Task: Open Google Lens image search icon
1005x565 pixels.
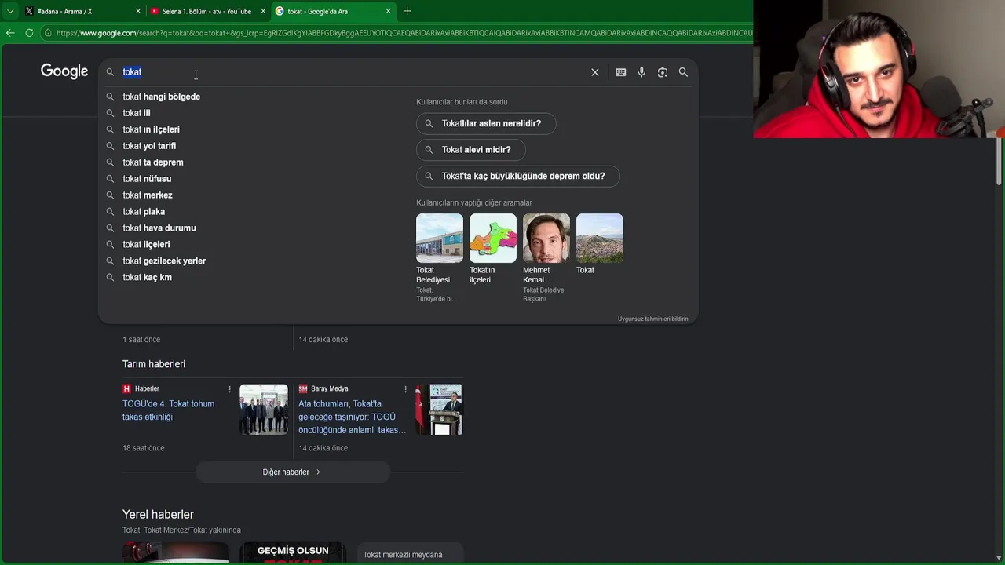Action: 663,72
